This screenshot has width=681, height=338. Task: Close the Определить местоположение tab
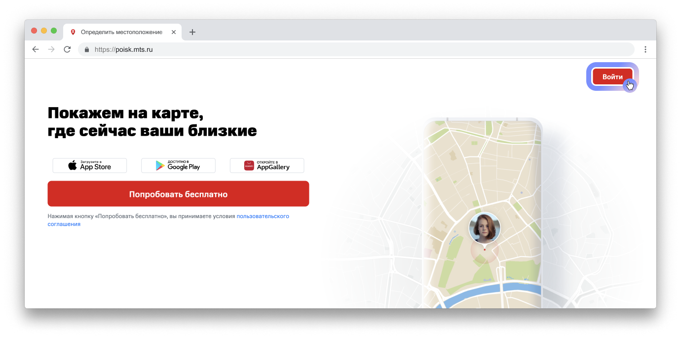[x=174, y=32]
